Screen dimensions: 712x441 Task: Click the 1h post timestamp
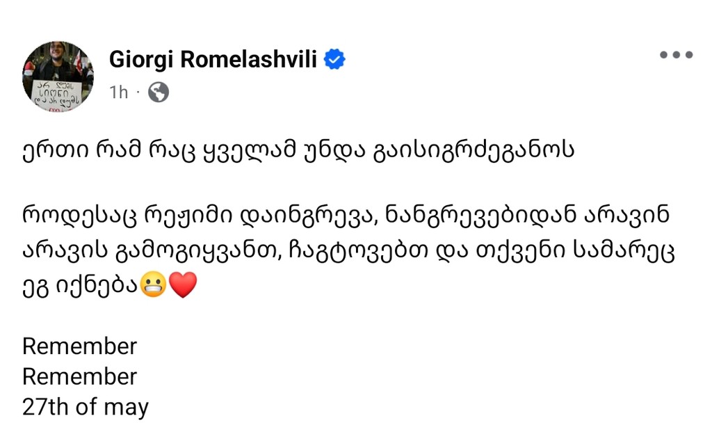pyautogui.click(x=118, y=93)
